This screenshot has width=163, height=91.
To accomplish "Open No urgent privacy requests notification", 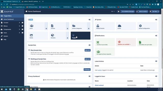I will pos(105,52).
